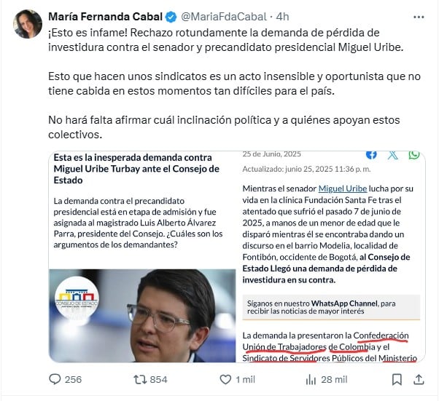Click the WhatsApp share icon in article

click(414, 154)
